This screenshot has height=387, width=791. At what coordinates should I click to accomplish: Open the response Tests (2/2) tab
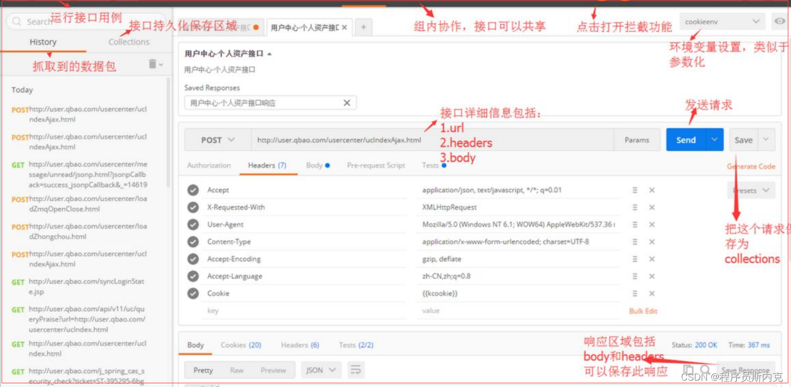tap(356, 345)
